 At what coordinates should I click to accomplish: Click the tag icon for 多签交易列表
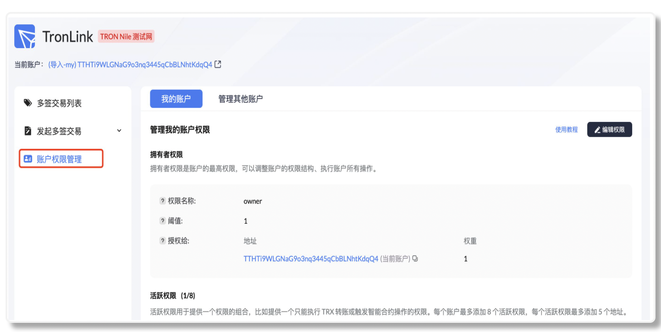[x=28, y=103]
